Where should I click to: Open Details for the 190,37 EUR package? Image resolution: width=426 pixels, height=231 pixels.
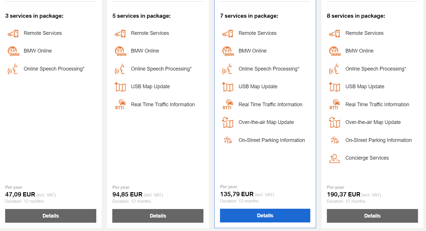point(372,216)
